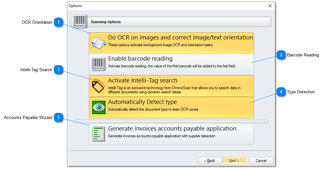
Task: Toggle Activate Intelli-Tag search option
Action: click(x=180, y=86)
